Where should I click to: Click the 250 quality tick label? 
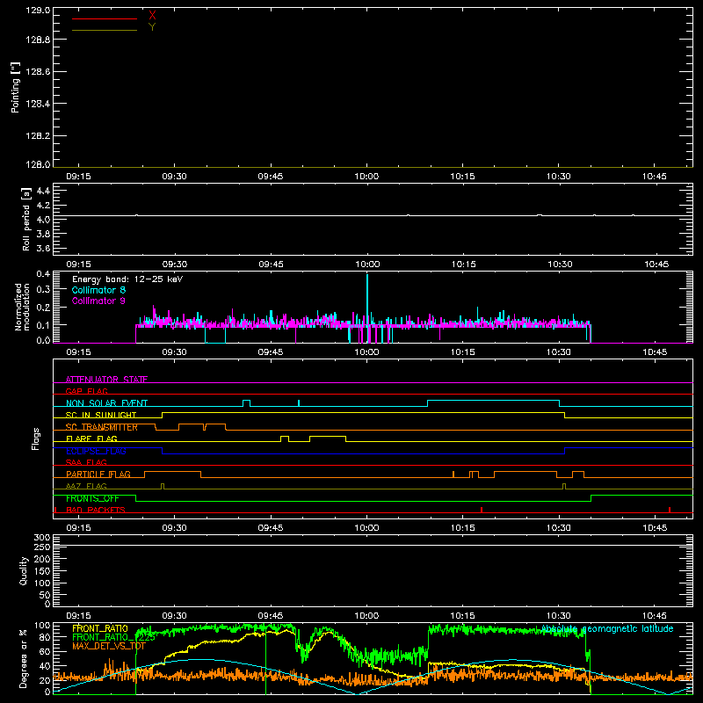click(x=41, y=547)
